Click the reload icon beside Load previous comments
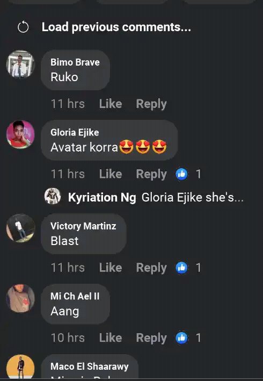This screenshot has height=381, width=263. [23, 27]
